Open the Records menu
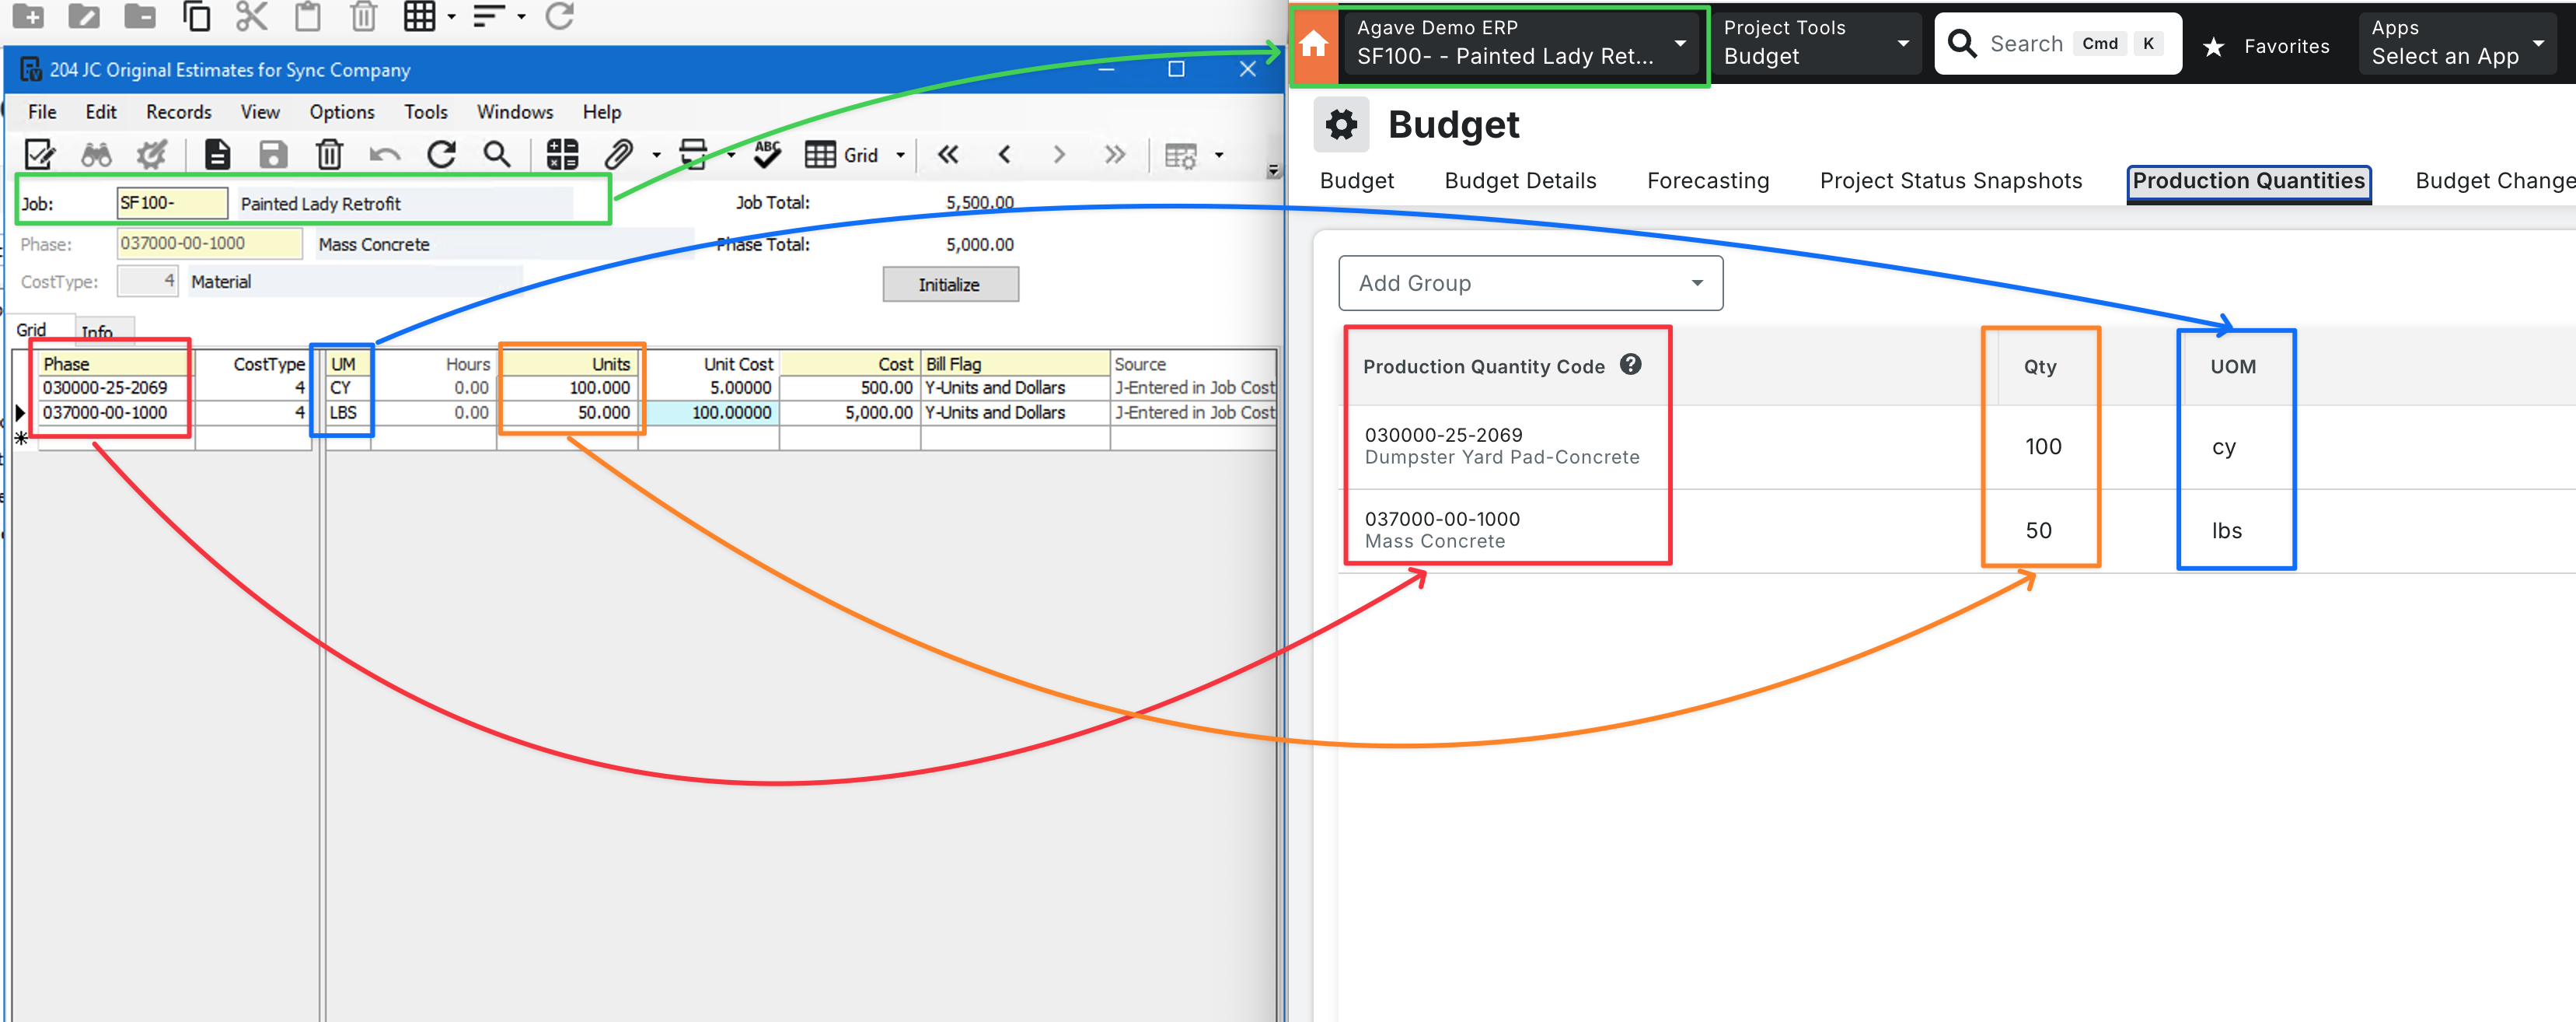 (179, 112)
